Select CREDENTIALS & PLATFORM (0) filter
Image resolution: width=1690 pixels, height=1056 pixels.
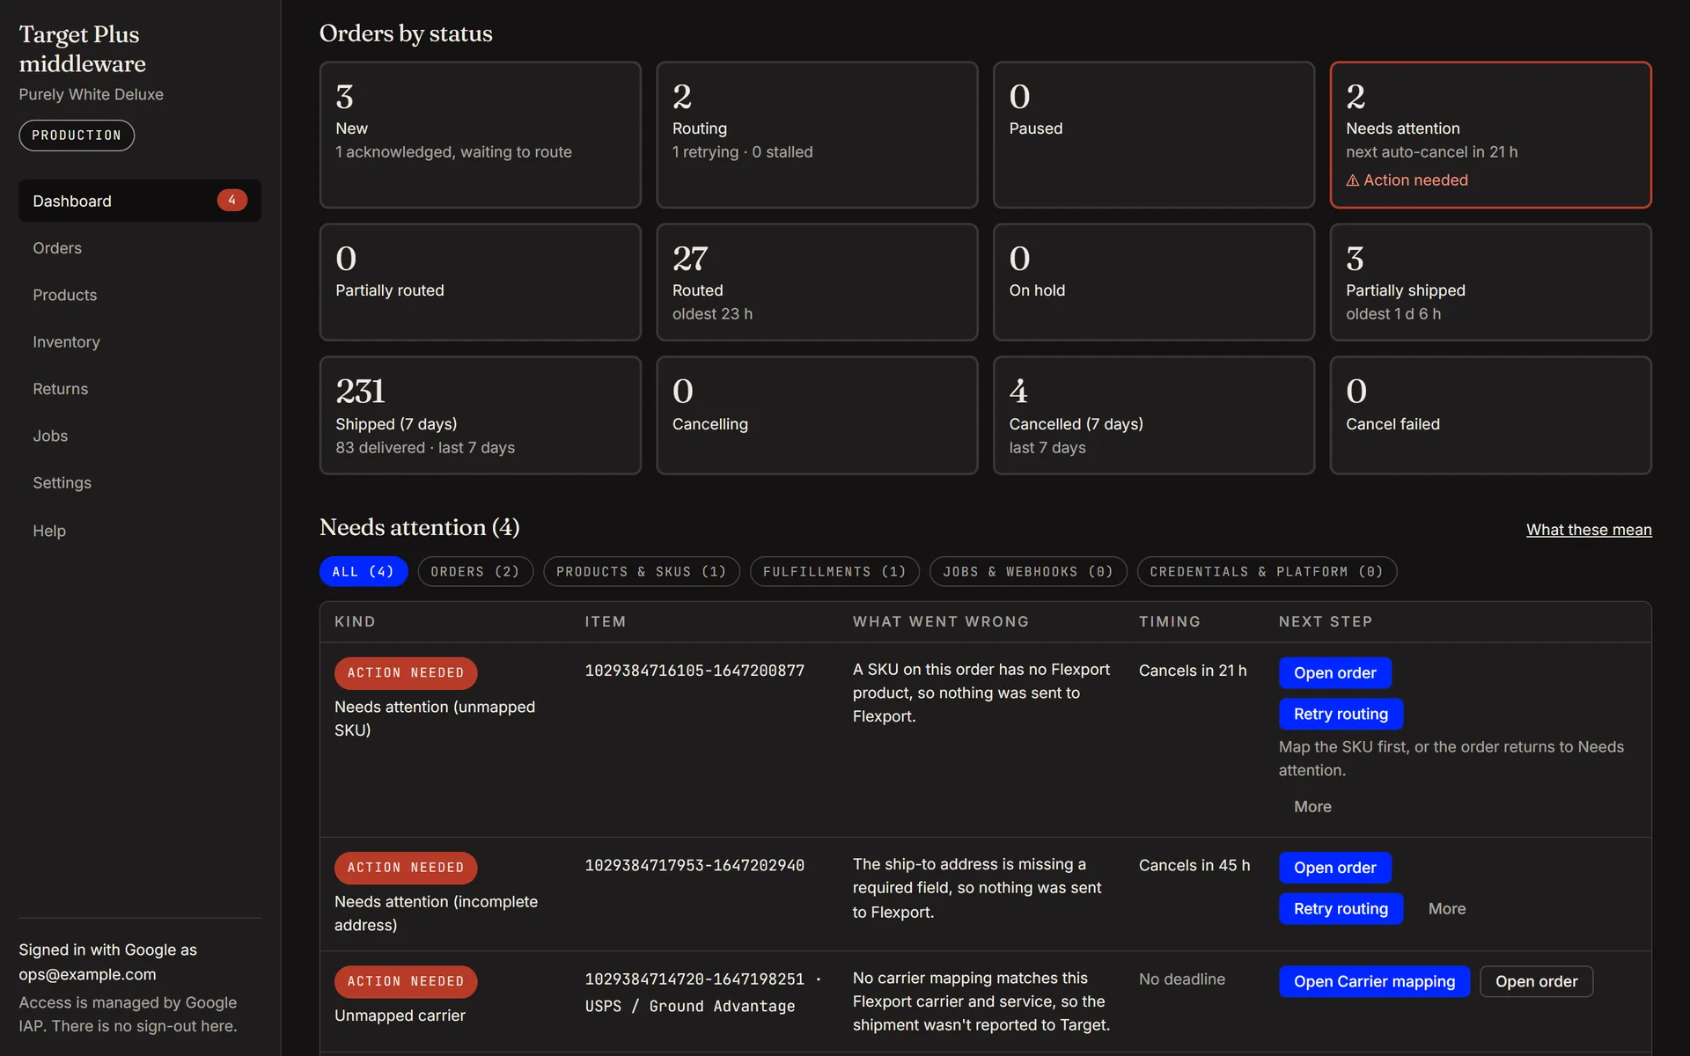click(1267, 571)
